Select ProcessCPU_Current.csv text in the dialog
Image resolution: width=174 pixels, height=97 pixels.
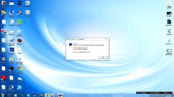click(81, 48)
